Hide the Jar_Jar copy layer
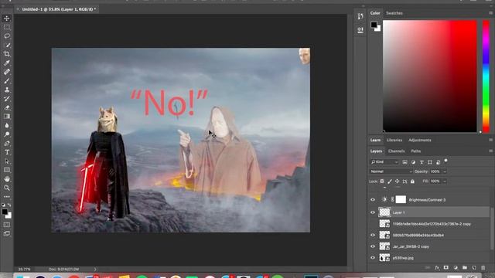The height and width of the screenshot is (278, 495). [x=373, y=246]
